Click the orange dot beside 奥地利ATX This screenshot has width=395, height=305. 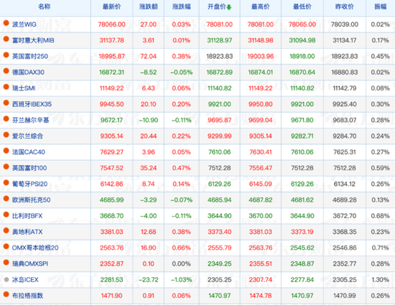tap(6, 231)
